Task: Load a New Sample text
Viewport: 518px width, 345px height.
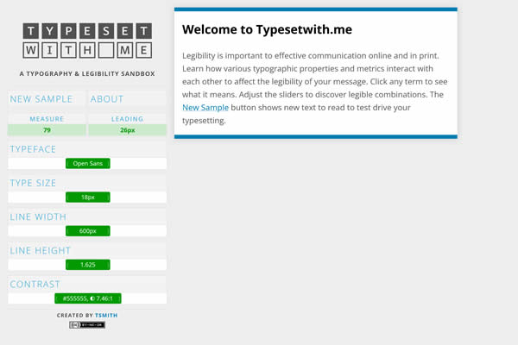Action: [41, 99]
